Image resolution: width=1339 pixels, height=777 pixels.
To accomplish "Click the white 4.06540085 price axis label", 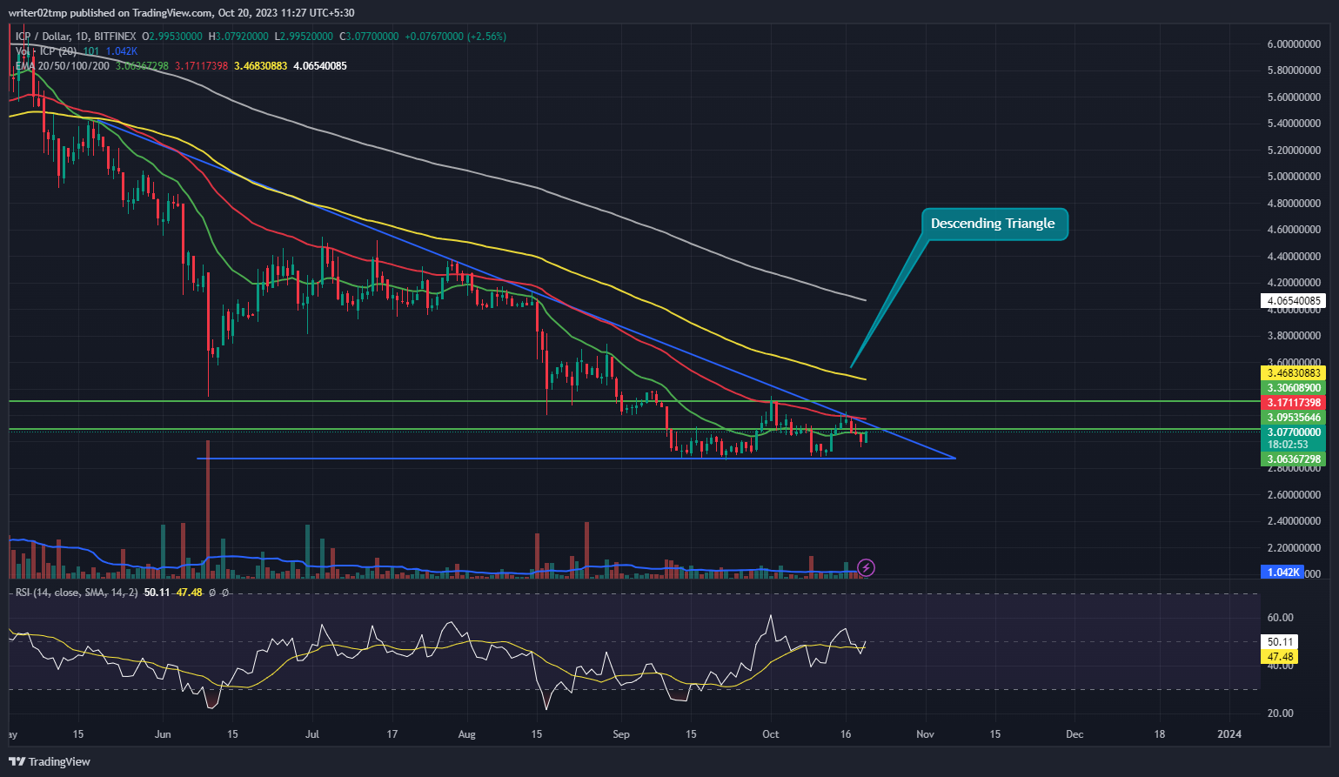I will pos(1293,301).
